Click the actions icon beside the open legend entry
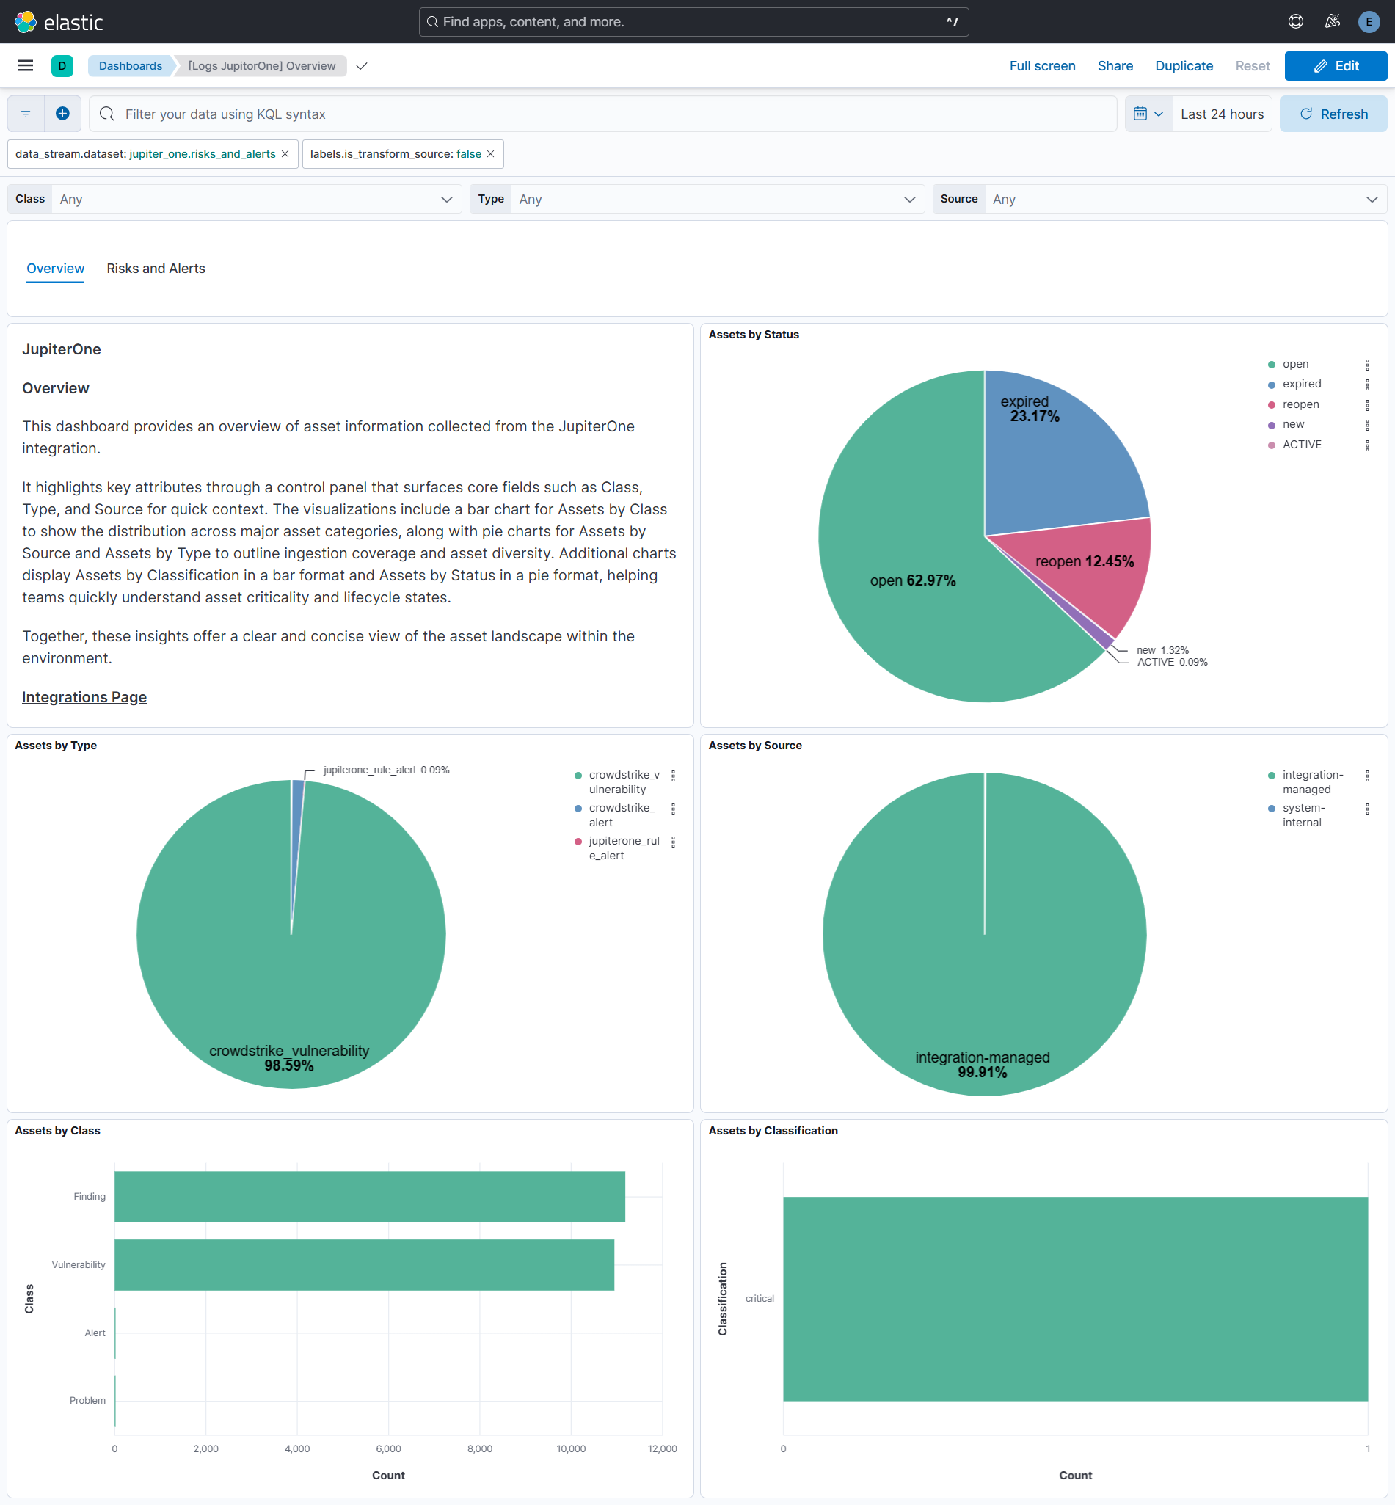The height and width of the screenshot is (1505, 1395). (1369, 364)
